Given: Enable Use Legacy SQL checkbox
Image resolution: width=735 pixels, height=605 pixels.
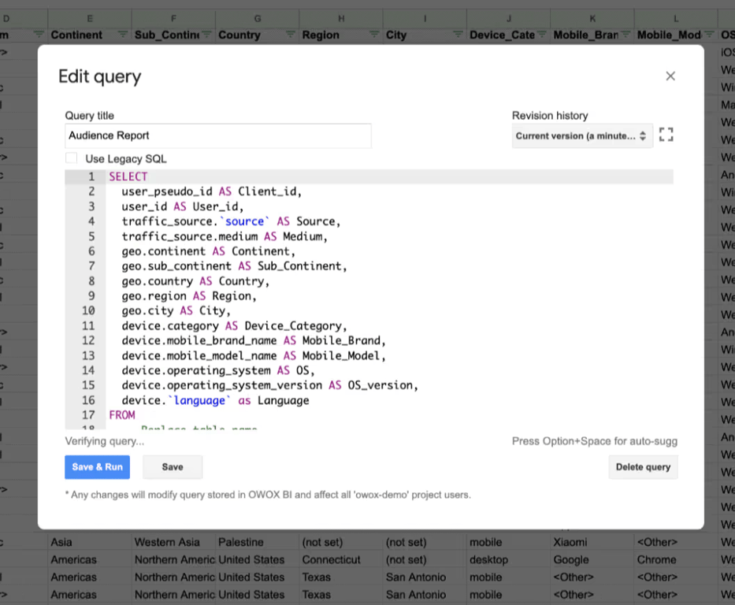Looking at the screenshot, I should [x=71, y=158].
